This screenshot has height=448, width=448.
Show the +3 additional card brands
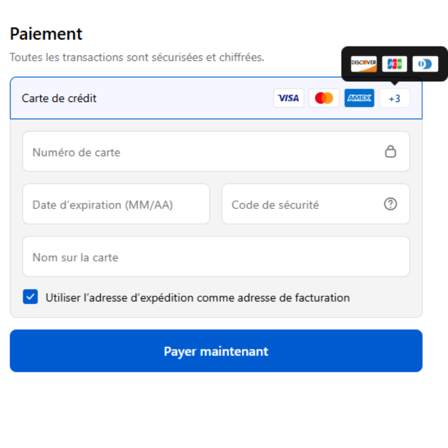[394, 98]
